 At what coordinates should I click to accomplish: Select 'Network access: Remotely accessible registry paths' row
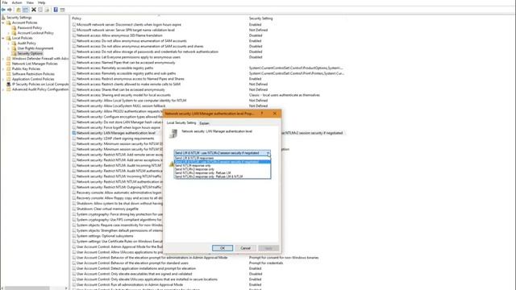pos(114,68)
